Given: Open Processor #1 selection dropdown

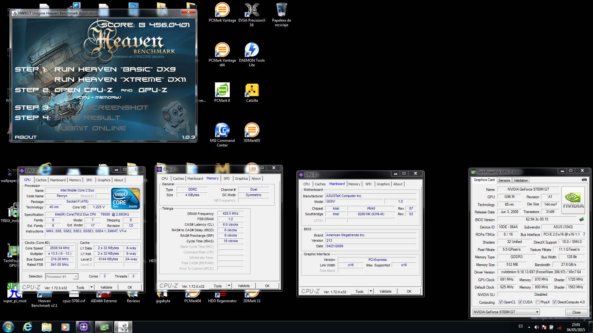Looking at the screenshot, I should tap(62, 277).
